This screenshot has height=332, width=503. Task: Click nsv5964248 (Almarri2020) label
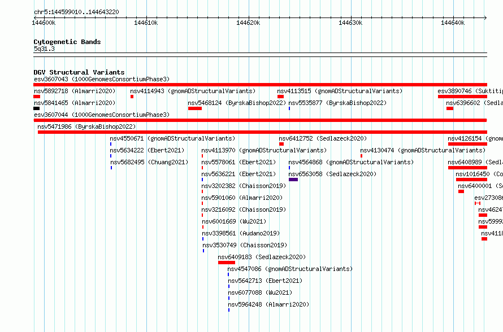(x=268, y=304)
